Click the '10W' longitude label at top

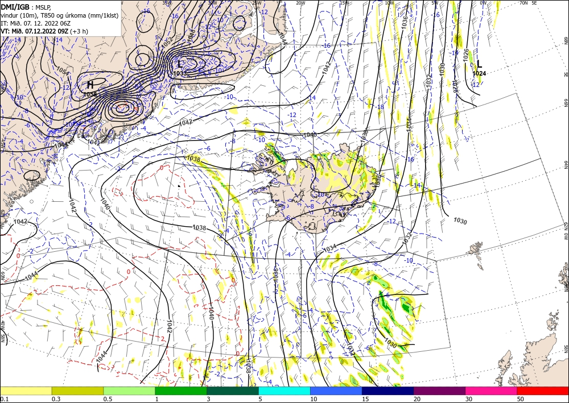pos(389,3)
